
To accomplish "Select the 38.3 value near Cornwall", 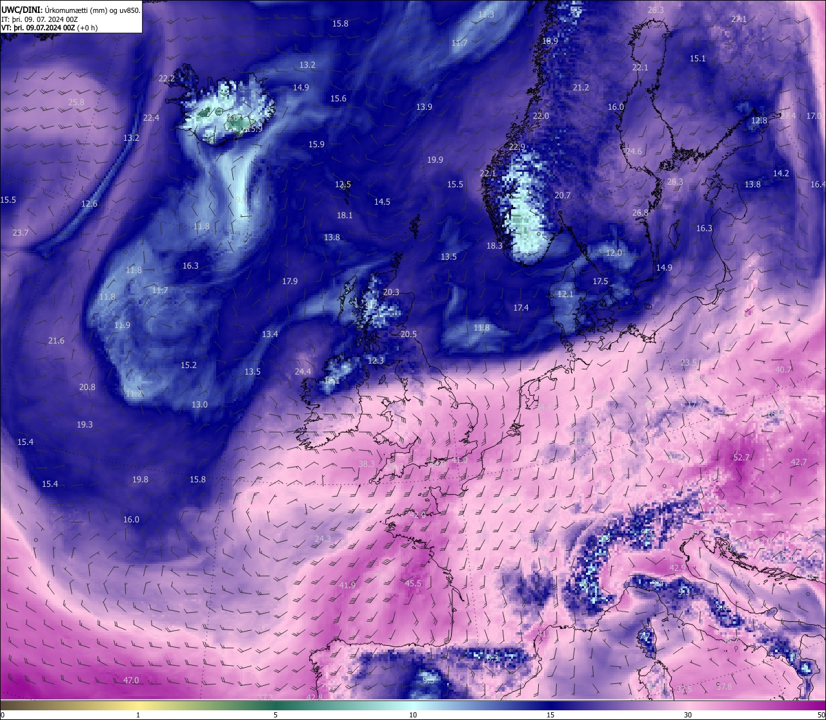I will click(367, 464).
